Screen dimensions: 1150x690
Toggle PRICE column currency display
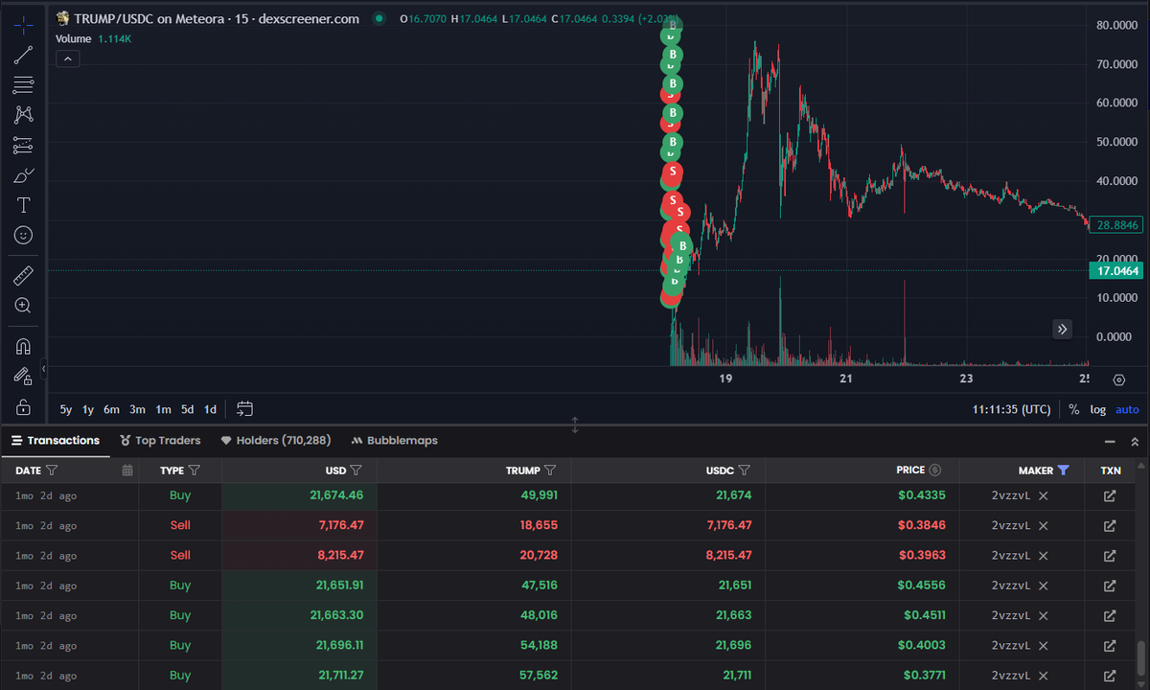point(935,471)
